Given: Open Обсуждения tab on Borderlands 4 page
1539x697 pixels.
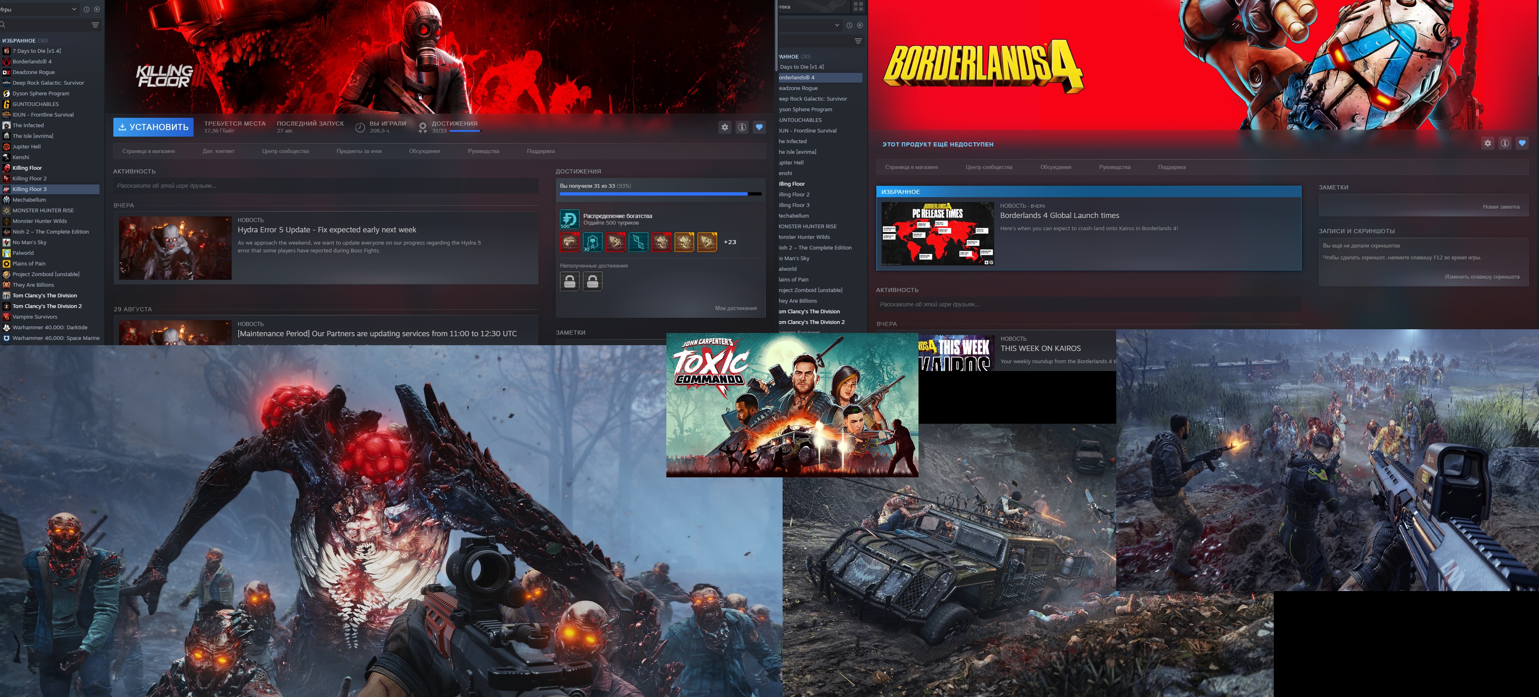Looking at the screenshot, I should (1055, 167).
